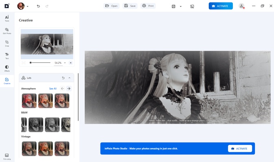Screen dimensions: 274x162
Task: Click the Creative panel heading
Action: (26, 20)
